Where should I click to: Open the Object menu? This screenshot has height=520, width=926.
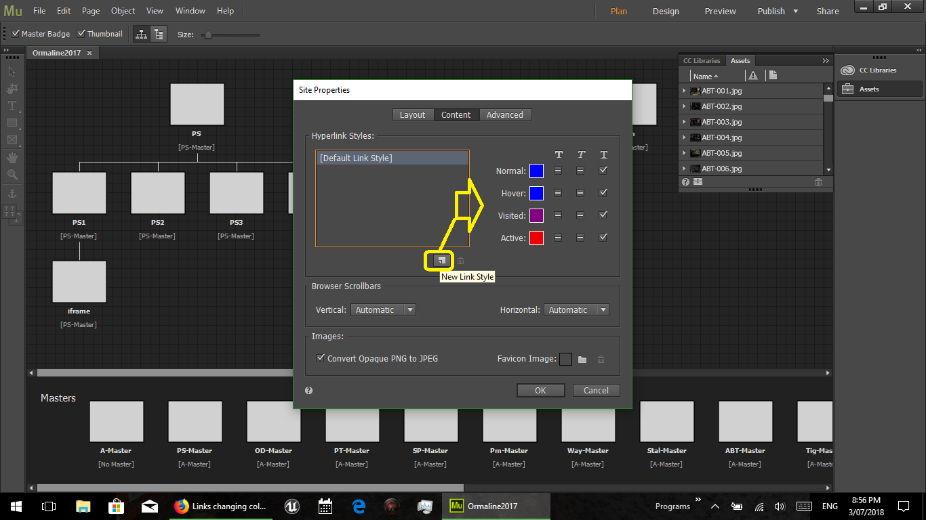coord(123,11)
